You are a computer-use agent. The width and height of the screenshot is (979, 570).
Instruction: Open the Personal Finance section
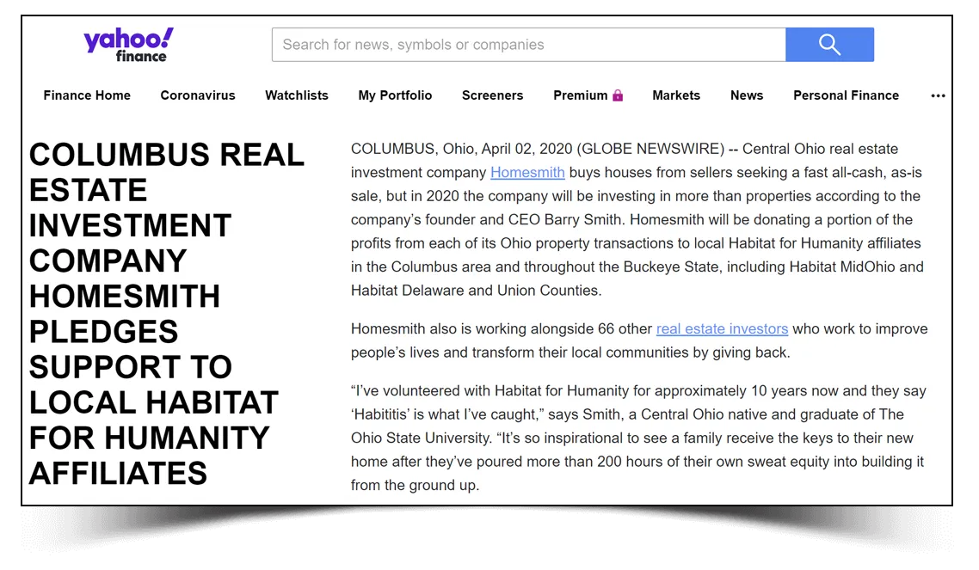846,95
